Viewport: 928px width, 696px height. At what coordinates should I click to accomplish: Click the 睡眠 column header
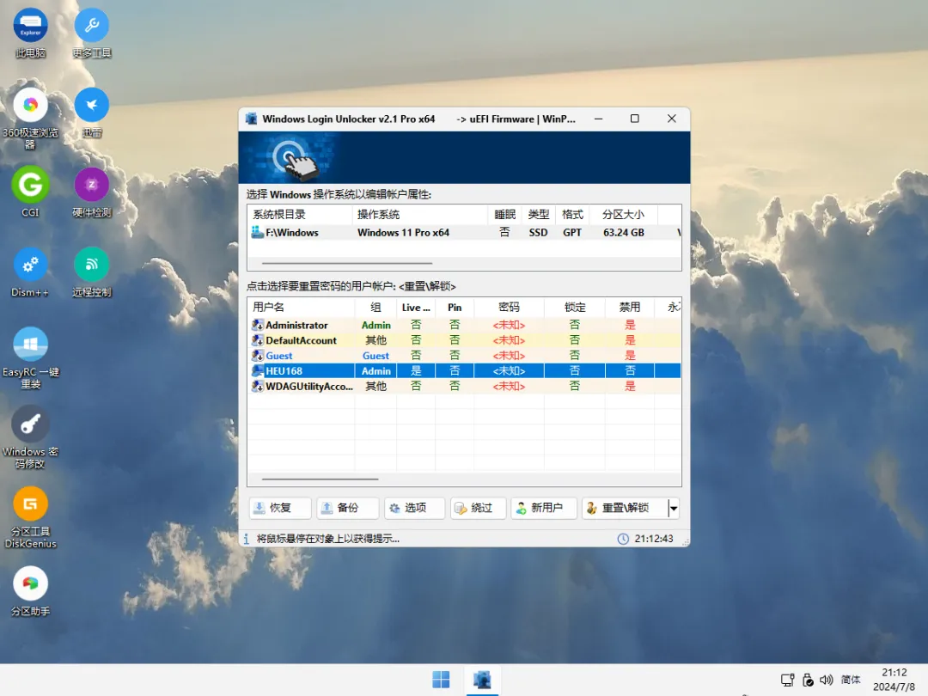coord(505,215)
